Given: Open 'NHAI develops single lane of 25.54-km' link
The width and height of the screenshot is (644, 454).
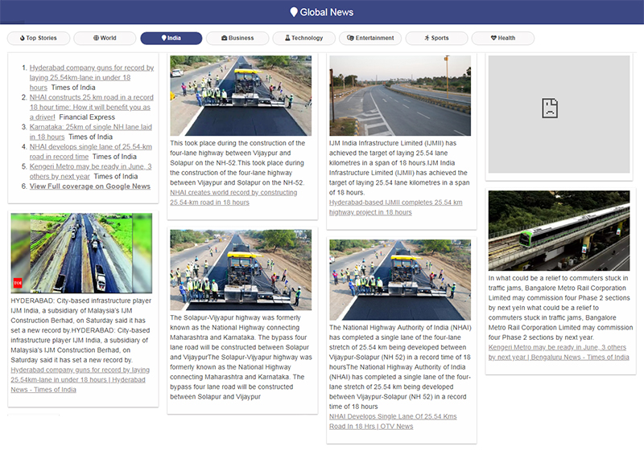Looking at the screenshot, I should [x=90, y=151].
